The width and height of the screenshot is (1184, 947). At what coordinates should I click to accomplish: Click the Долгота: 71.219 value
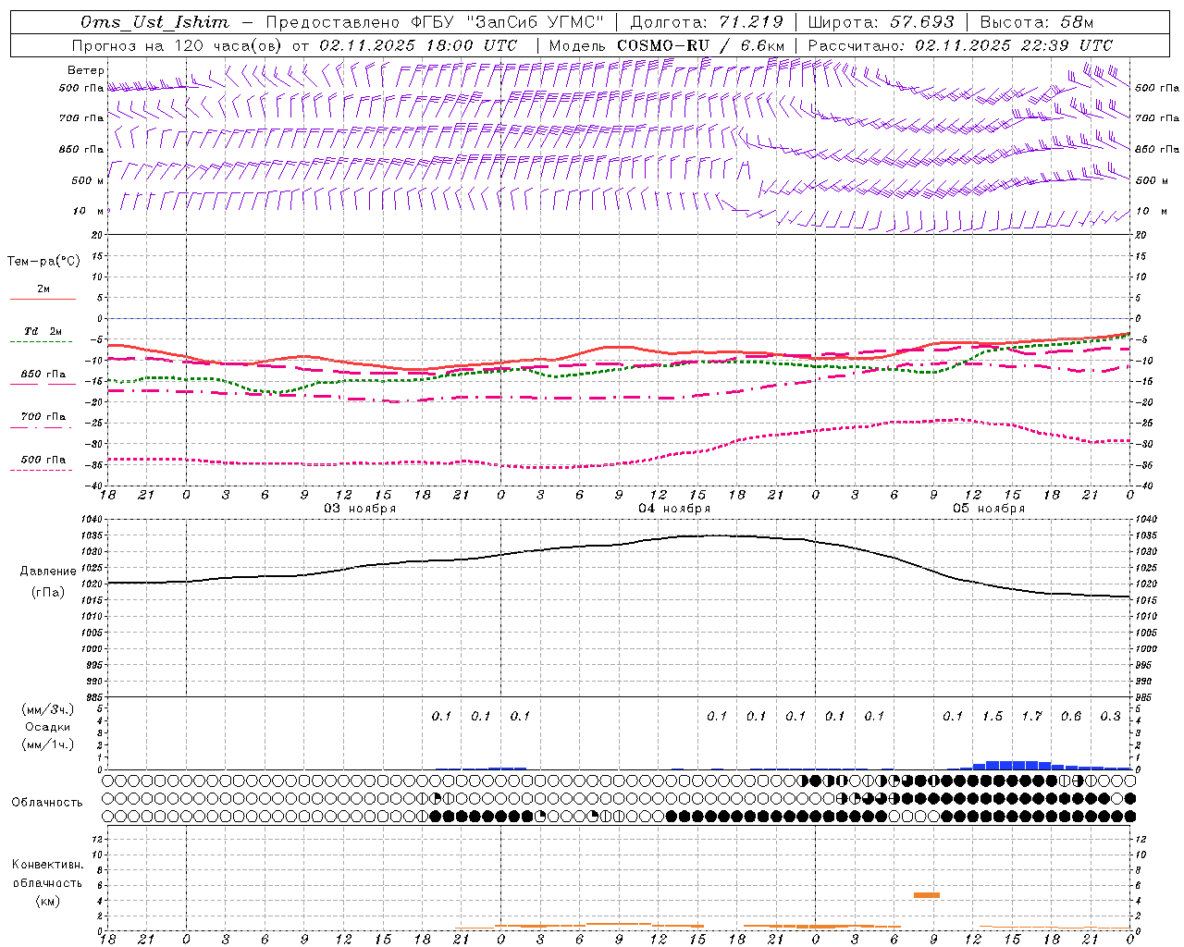(x=707, y=22)
